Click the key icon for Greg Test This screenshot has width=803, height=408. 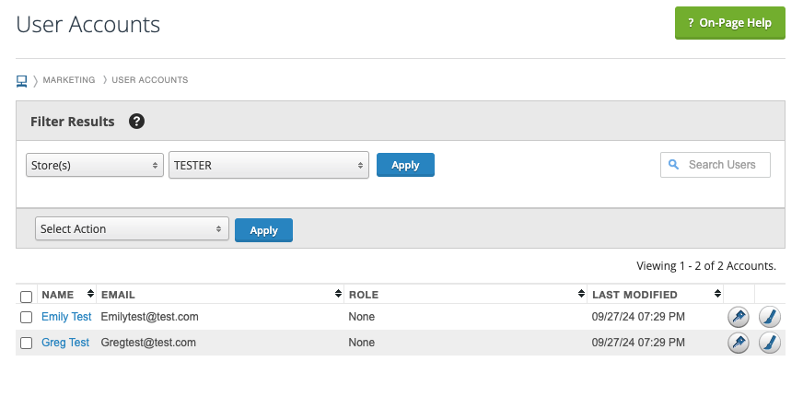(x=738, y=343)
